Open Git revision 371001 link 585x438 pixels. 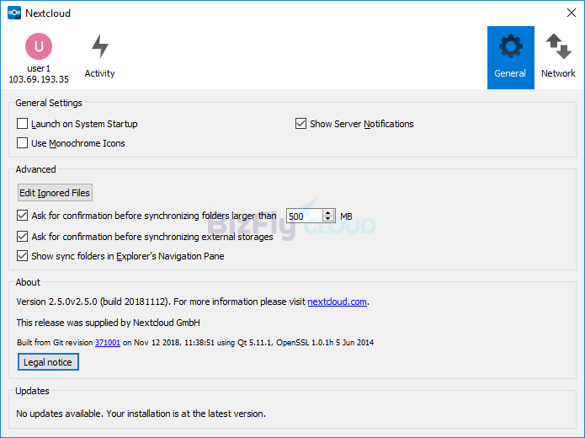pyautogui.click(x=108, y=343)
